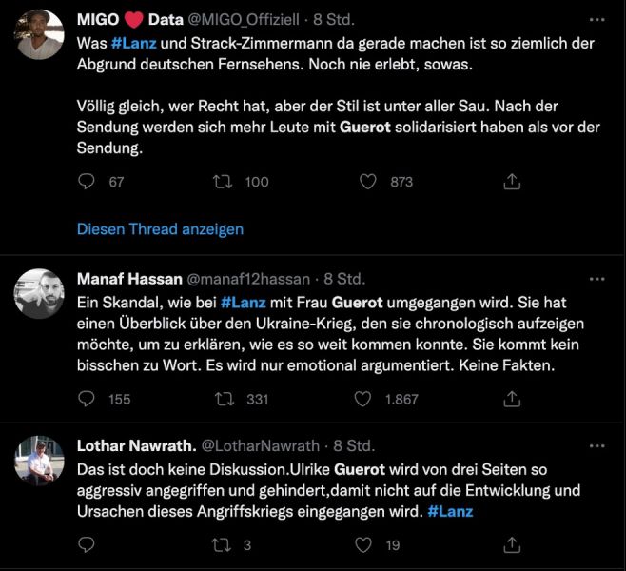Viewport: 626px width, 571px height.
Task: Open more options on MIGO Data's tweet
Action: tap(597, 18)
